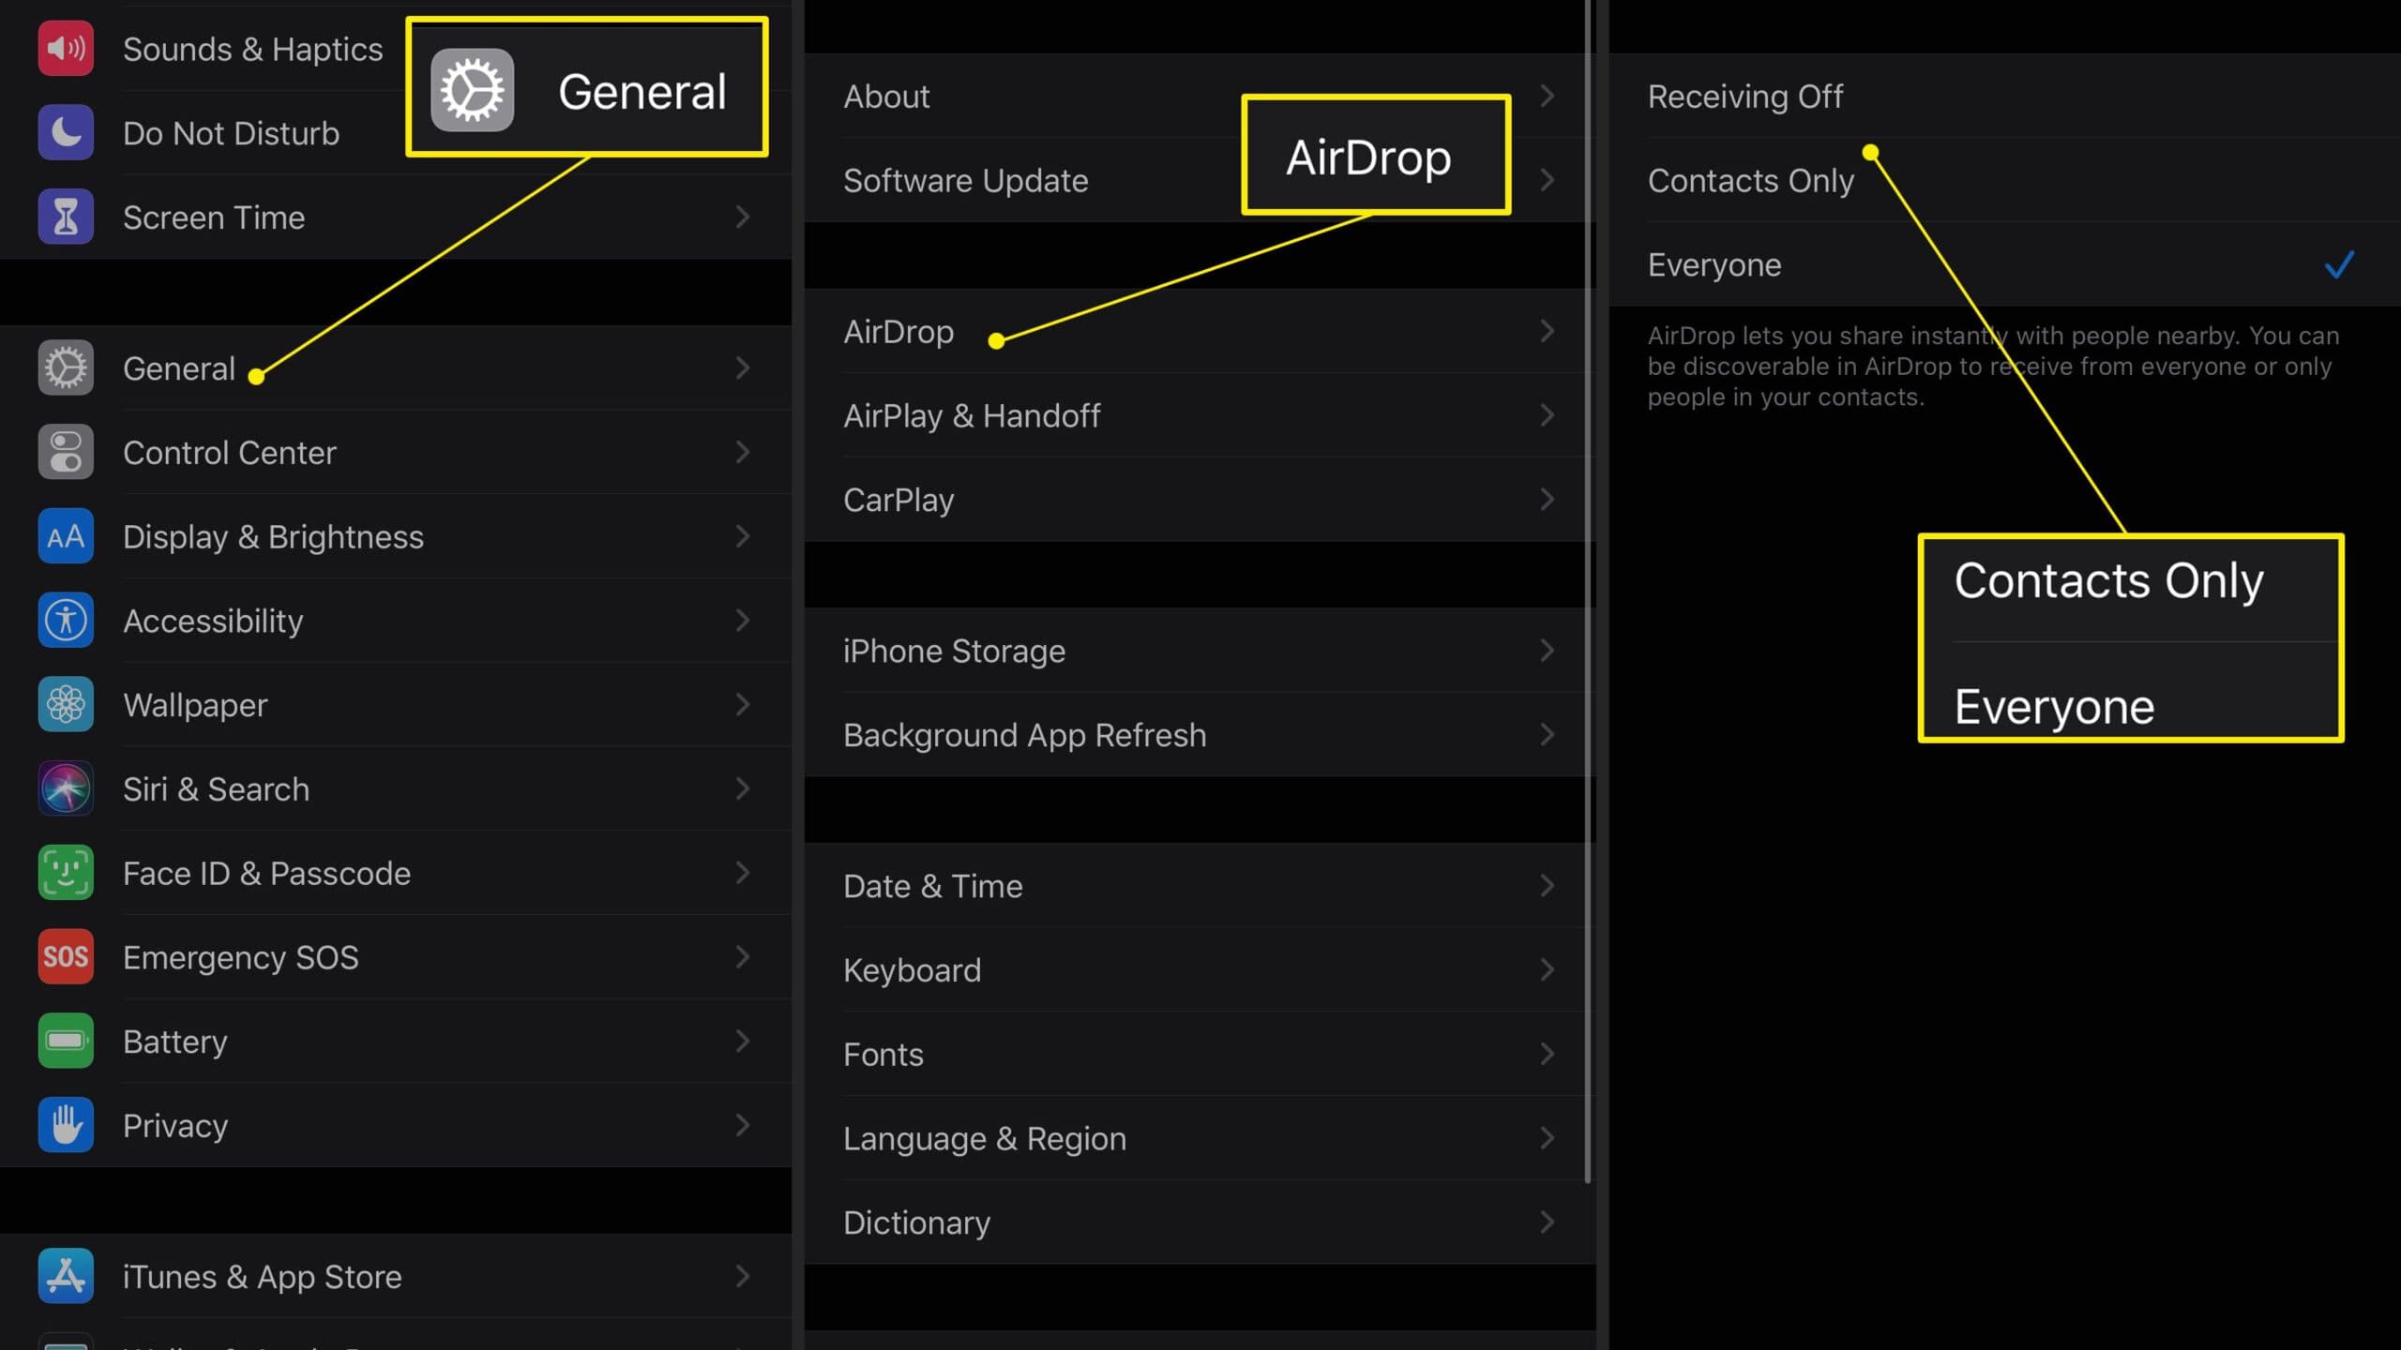Click the "Dictionary" label
The image size is (2401, 1350).
tap(916, 1223)
